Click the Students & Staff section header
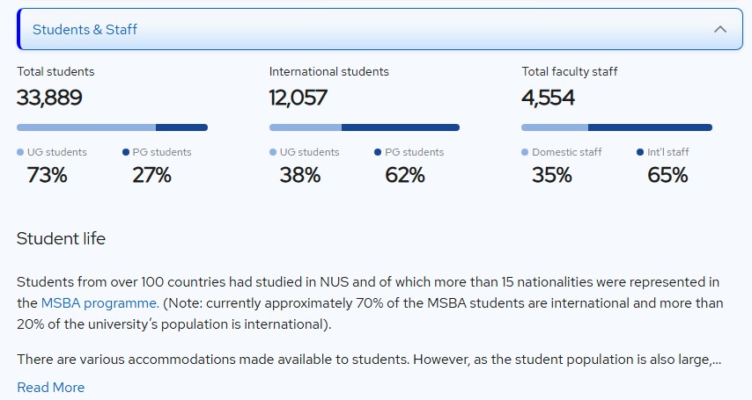752x400 pixels. pos(85,29)
